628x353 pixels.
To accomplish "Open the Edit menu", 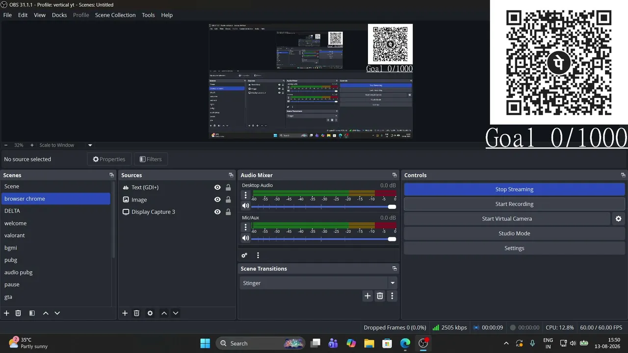I will tap(23, 15).
